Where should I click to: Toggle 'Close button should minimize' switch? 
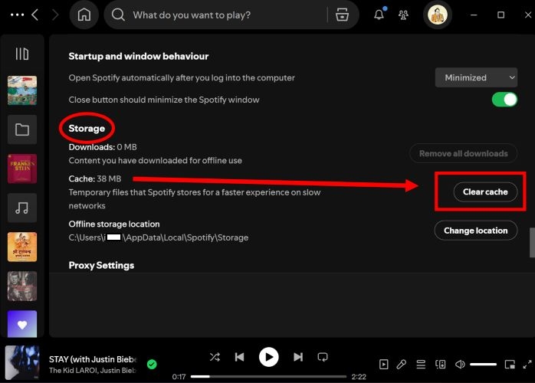pyautogui.click(x=504, y=100)
